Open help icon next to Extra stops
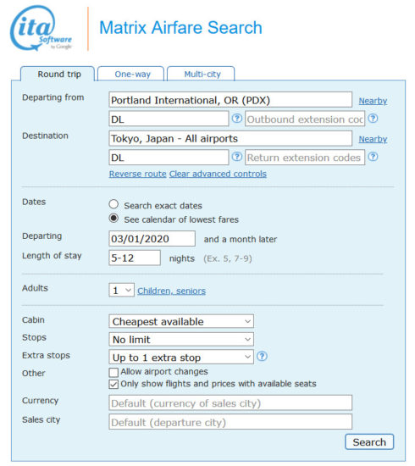Image resolution: width=415 pixels, height=466 pixels. tap(262, 356)
